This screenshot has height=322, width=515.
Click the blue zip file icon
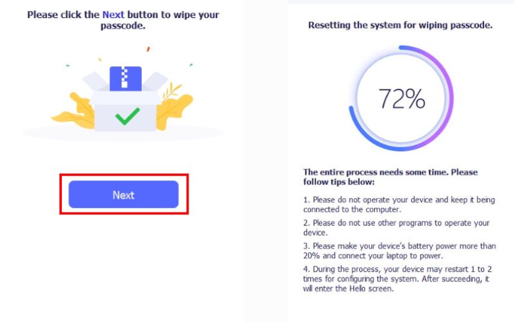(126, 79)
